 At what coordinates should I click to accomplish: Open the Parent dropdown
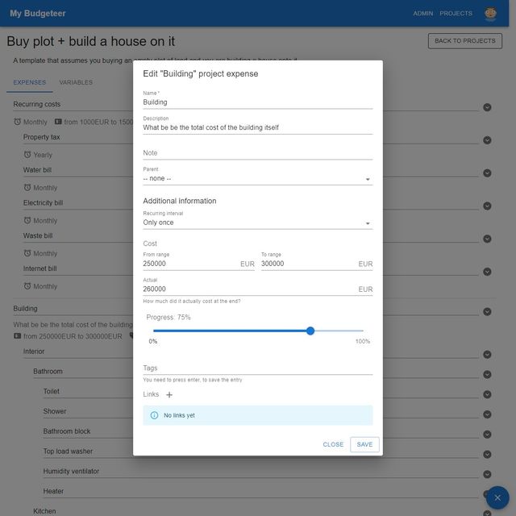point(258,178)
